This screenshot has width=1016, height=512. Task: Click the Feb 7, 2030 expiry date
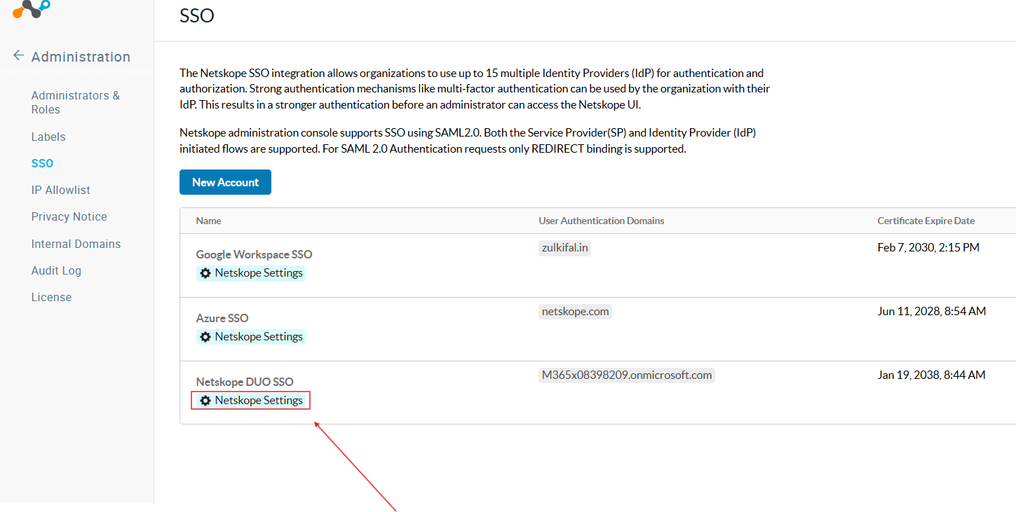tap(928, 247)
